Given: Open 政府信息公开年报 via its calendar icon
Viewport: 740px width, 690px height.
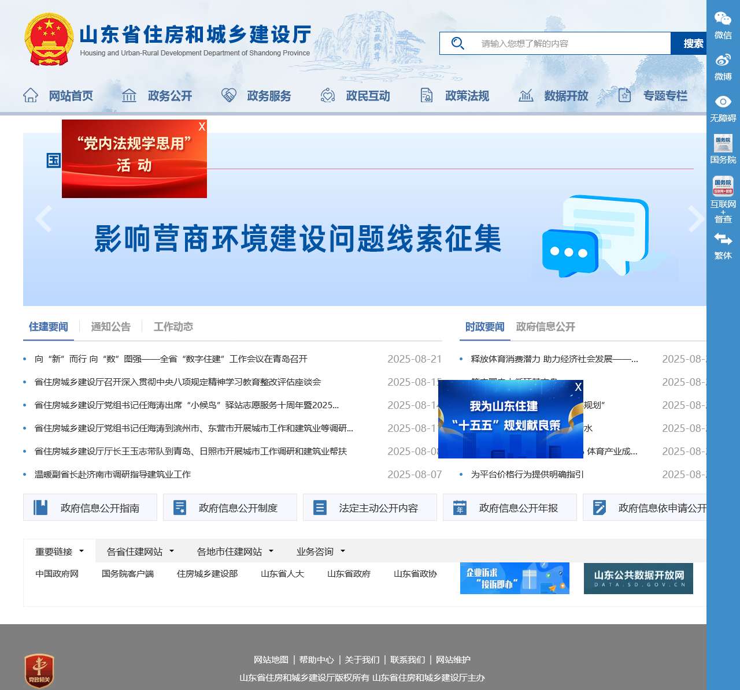Looking at the screenshot, I should click(x=460, y=507).
